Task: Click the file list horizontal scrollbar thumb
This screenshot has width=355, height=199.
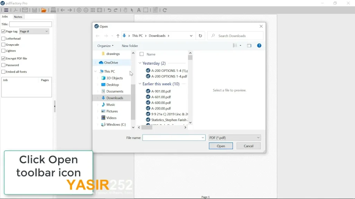Action: pos(147,127)
